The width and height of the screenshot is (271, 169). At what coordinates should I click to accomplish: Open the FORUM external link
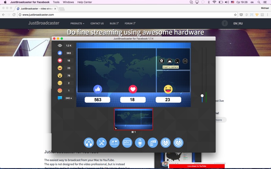[x=130, y=23]
